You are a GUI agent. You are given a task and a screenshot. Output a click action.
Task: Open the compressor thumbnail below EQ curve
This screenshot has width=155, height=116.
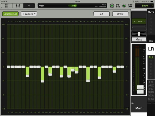click(139, 27)
